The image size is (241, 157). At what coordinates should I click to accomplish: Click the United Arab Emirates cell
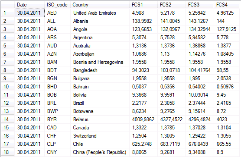click(100, 13)
